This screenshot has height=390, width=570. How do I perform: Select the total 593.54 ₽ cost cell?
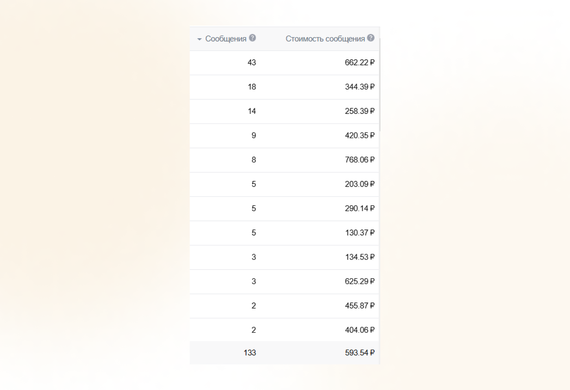[360, 353]
